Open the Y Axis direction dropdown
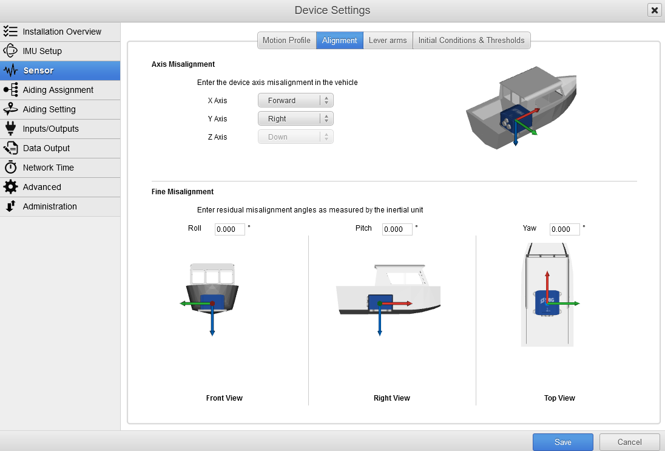This screenshot has height=451, width=665. click(x=295, y=119)
